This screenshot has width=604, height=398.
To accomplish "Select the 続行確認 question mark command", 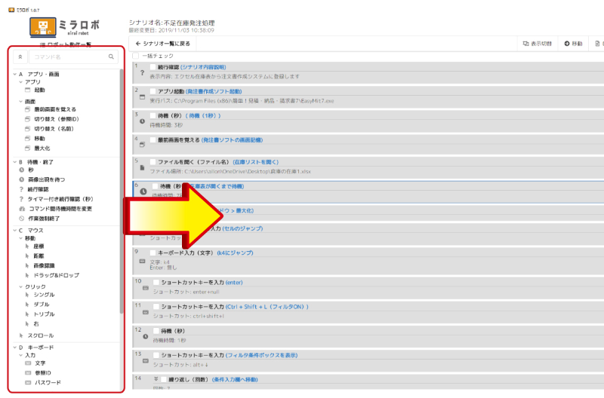I will tap(21, 189).
